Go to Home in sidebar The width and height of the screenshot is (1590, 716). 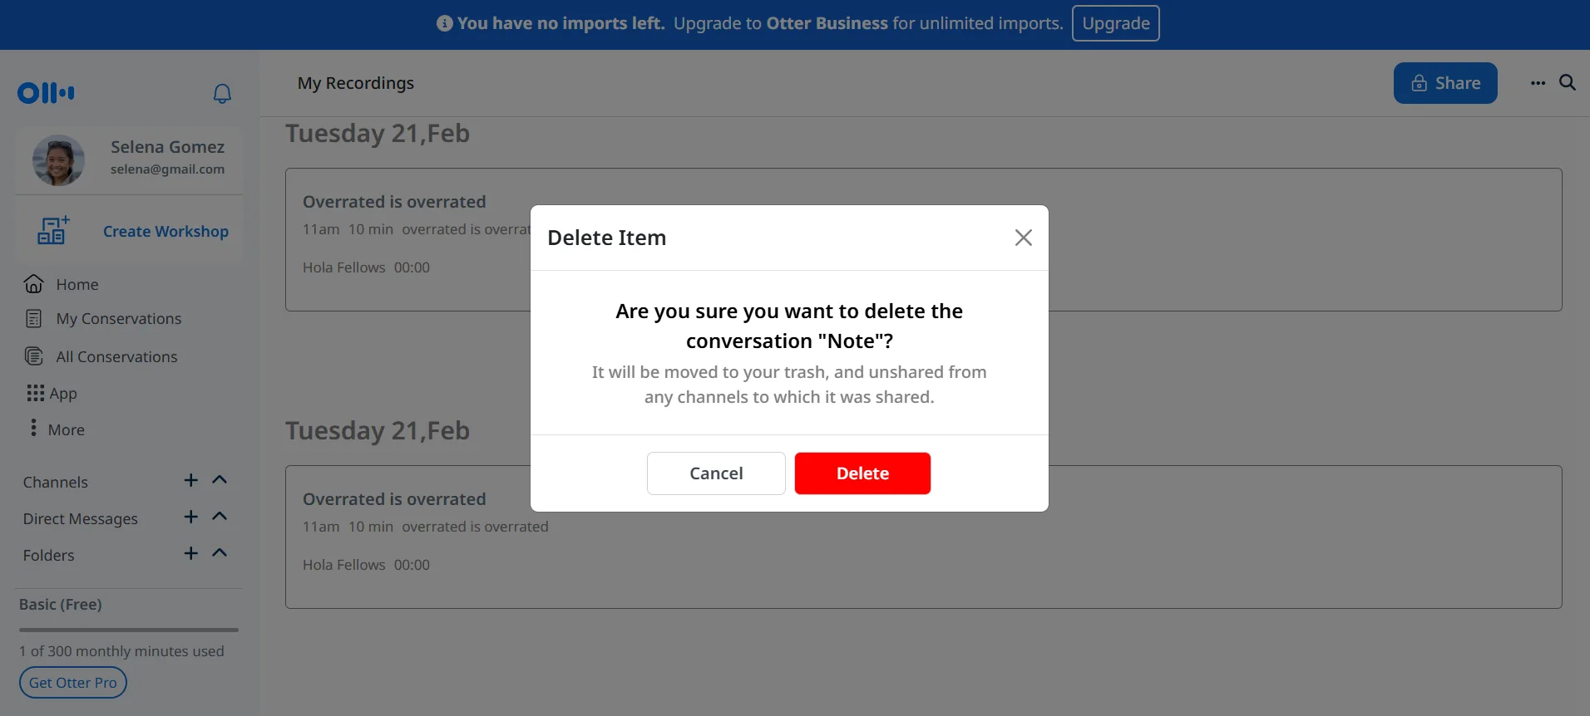pyautogui.click(x=77, y=285)
